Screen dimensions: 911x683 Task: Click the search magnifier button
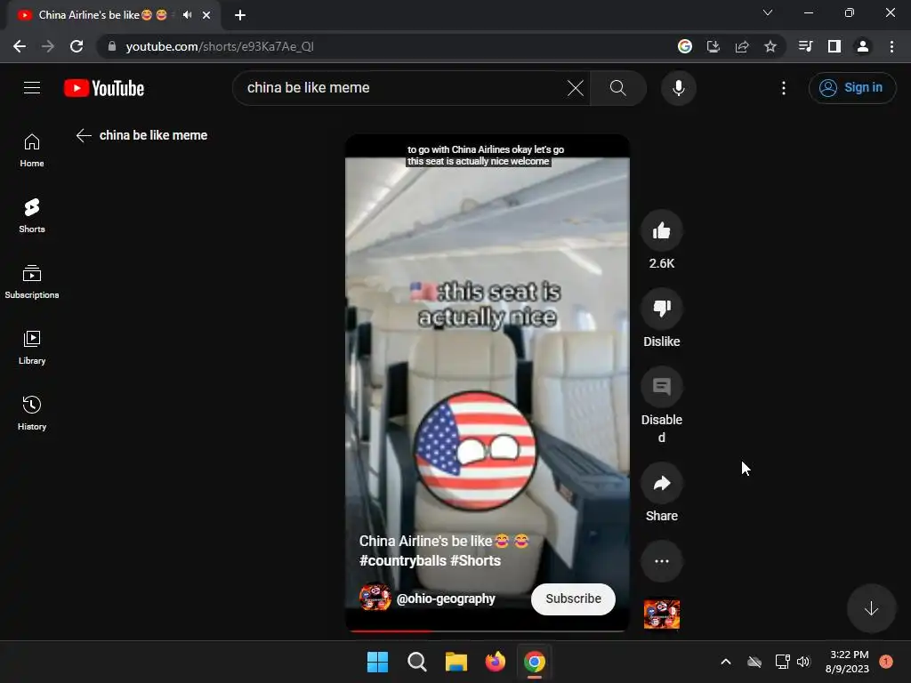(617, 88)
